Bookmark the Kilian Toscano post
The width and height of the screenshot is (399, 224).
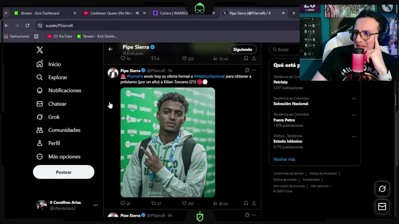click(246, 203)
